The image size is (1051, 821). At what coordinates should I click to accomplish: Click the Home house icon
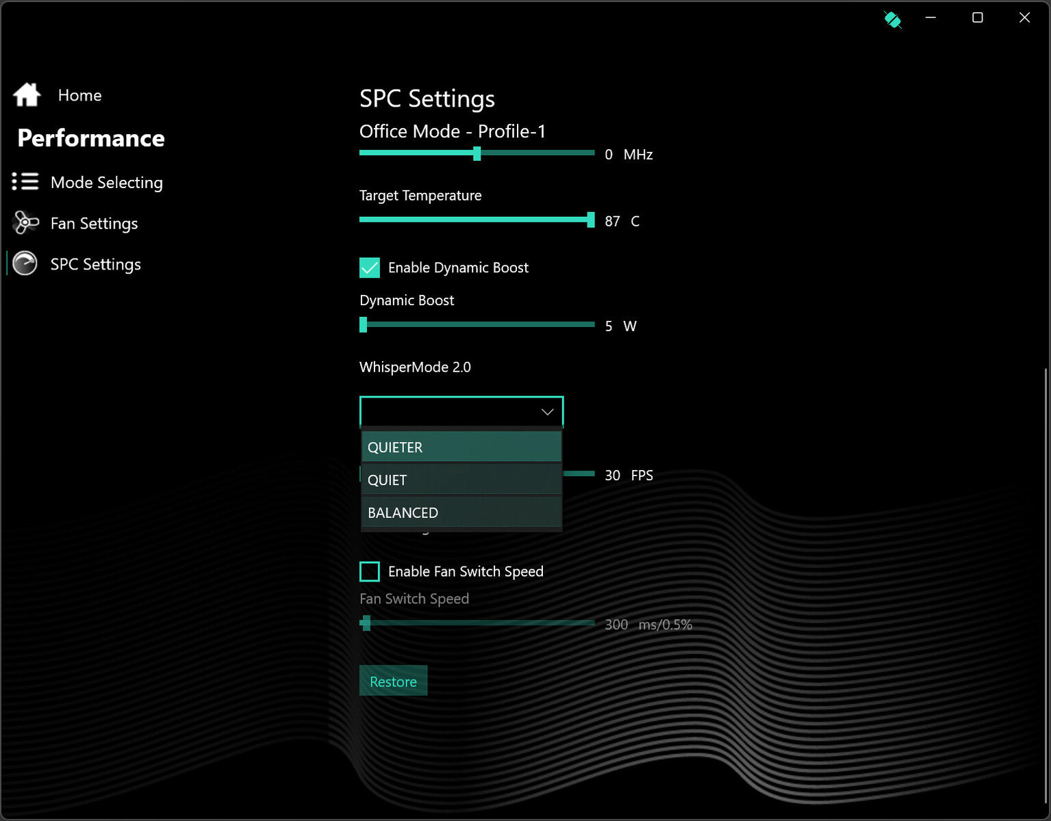click(27, 94)
